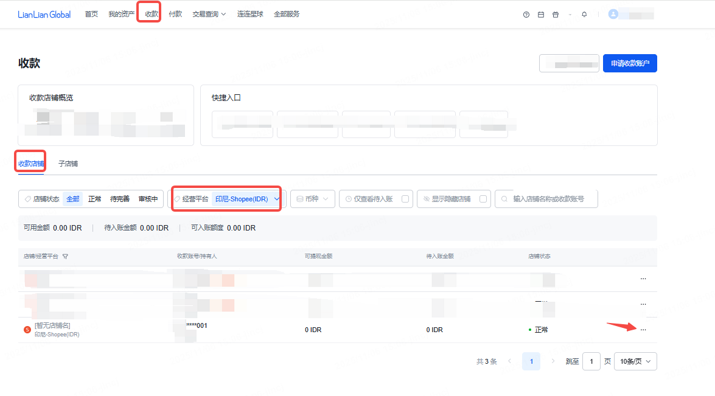The image size is (715, 396).
Task: Click the ****001 account number cell
Action: coord(197,326)
